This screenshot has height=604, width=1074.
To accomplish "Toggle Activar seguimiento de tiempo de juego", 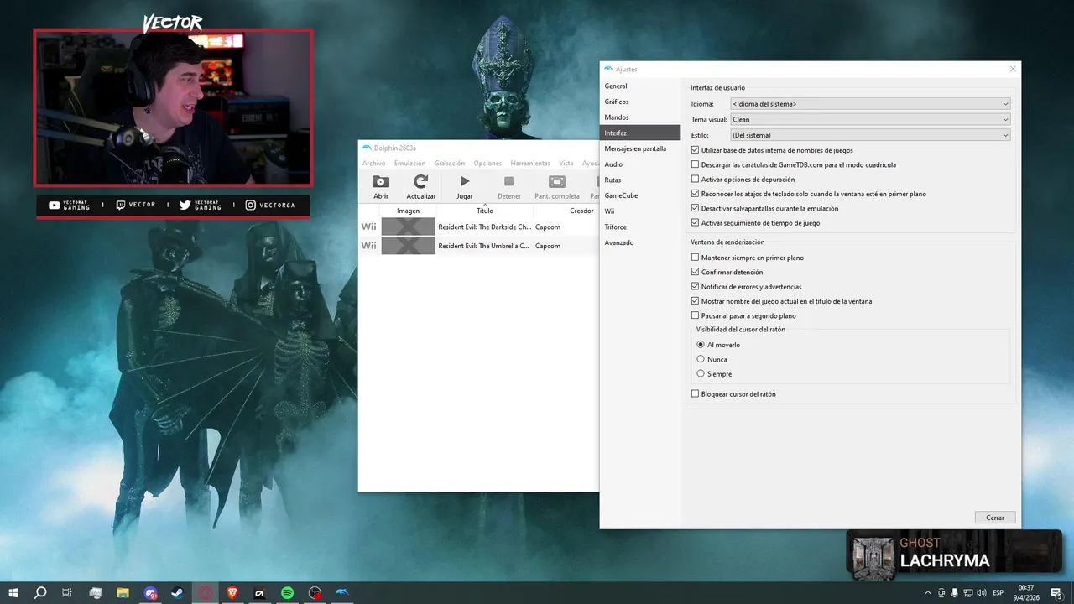I will pyautogui.click(x=695, y=223).
